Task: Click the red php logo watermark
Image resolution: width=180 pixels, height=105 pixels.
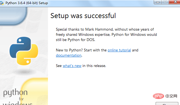Action: point(158,96)
